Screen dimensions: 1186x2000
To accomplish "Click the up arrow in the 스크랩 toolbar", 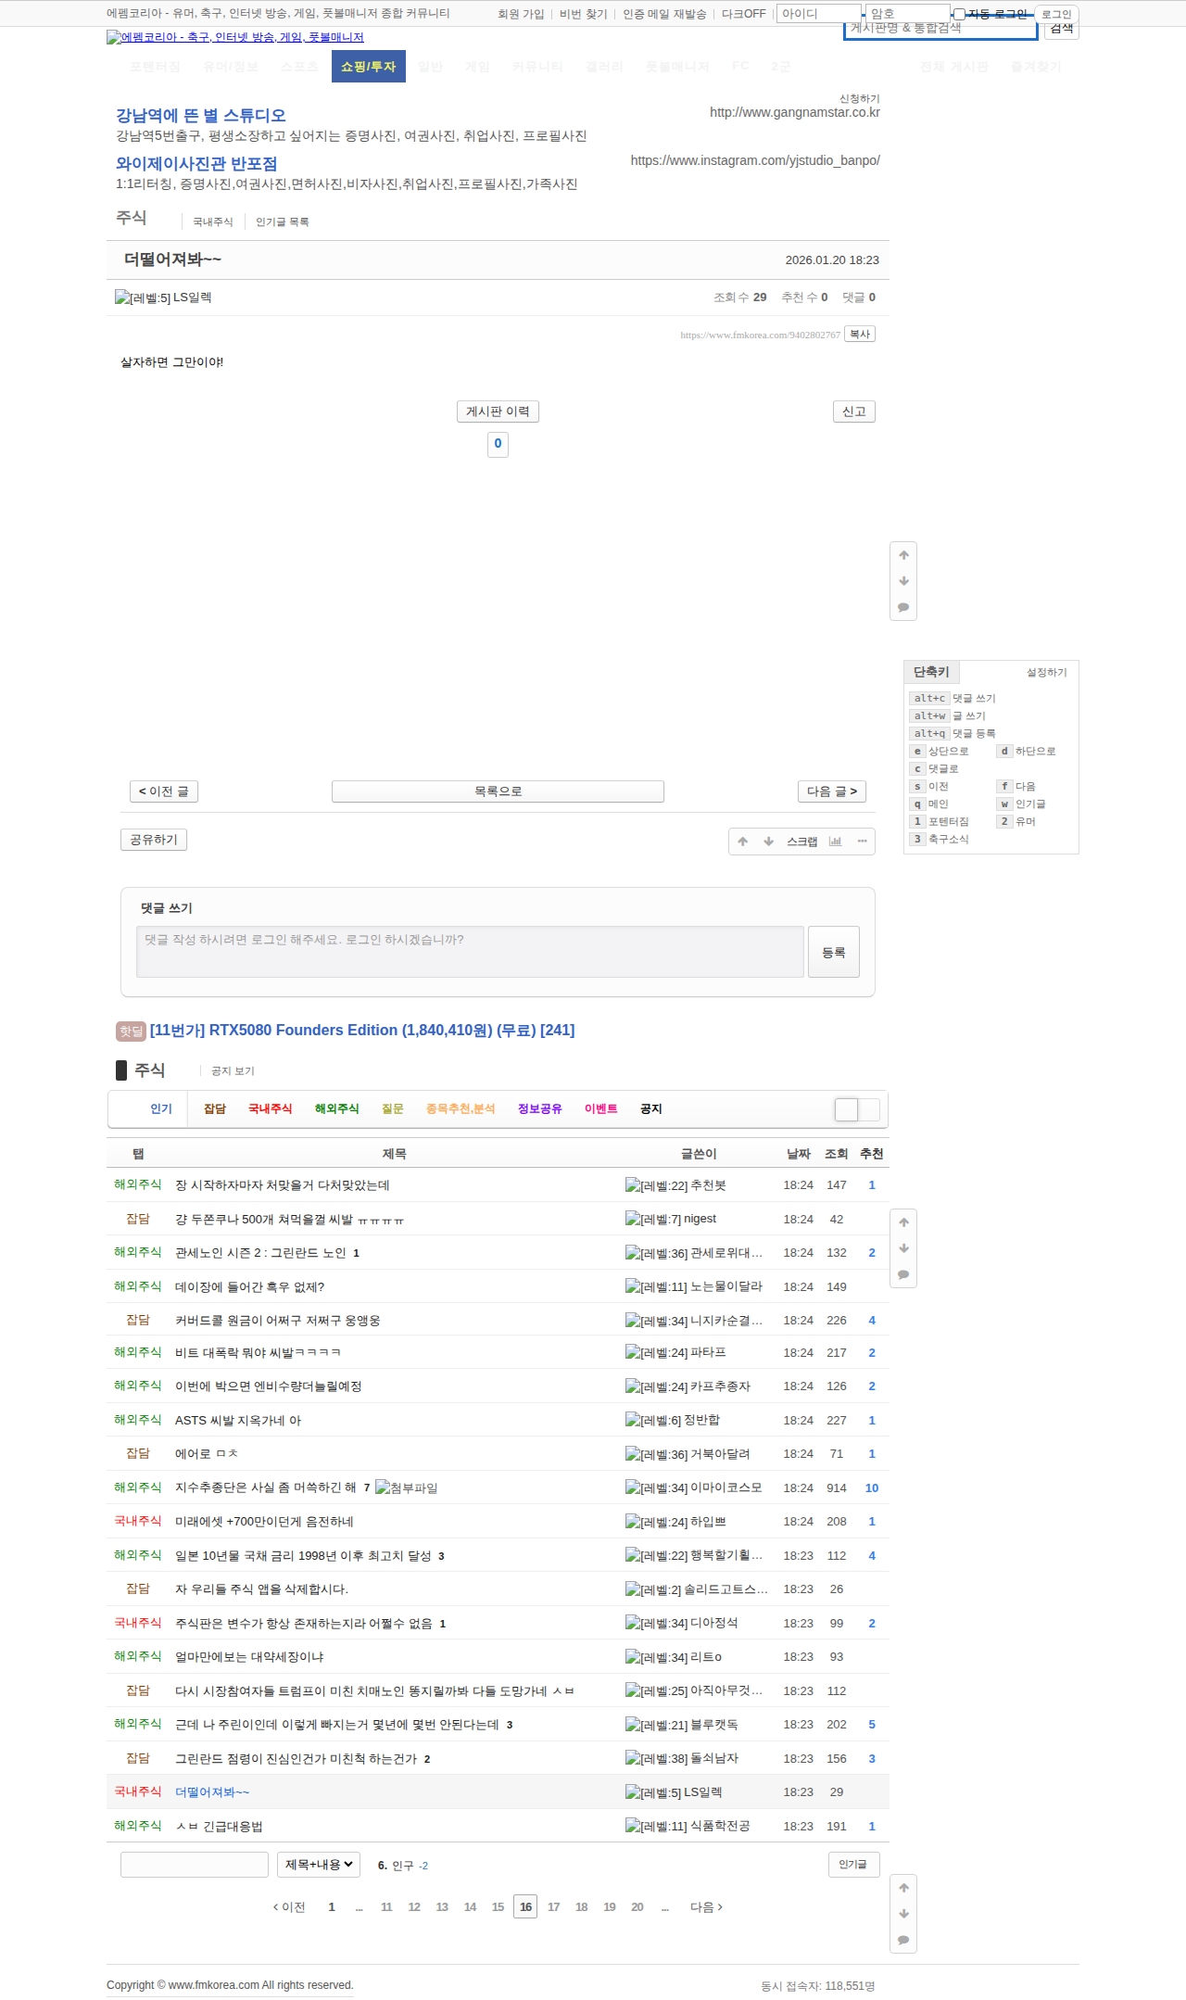I will point(742,842).
